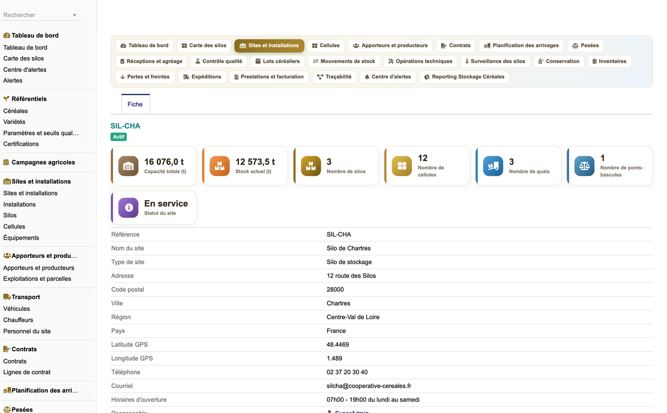Screen dimensions: 667x413
Task: Open Carte des silos sidebar link
Action: (x=23, y=58)
